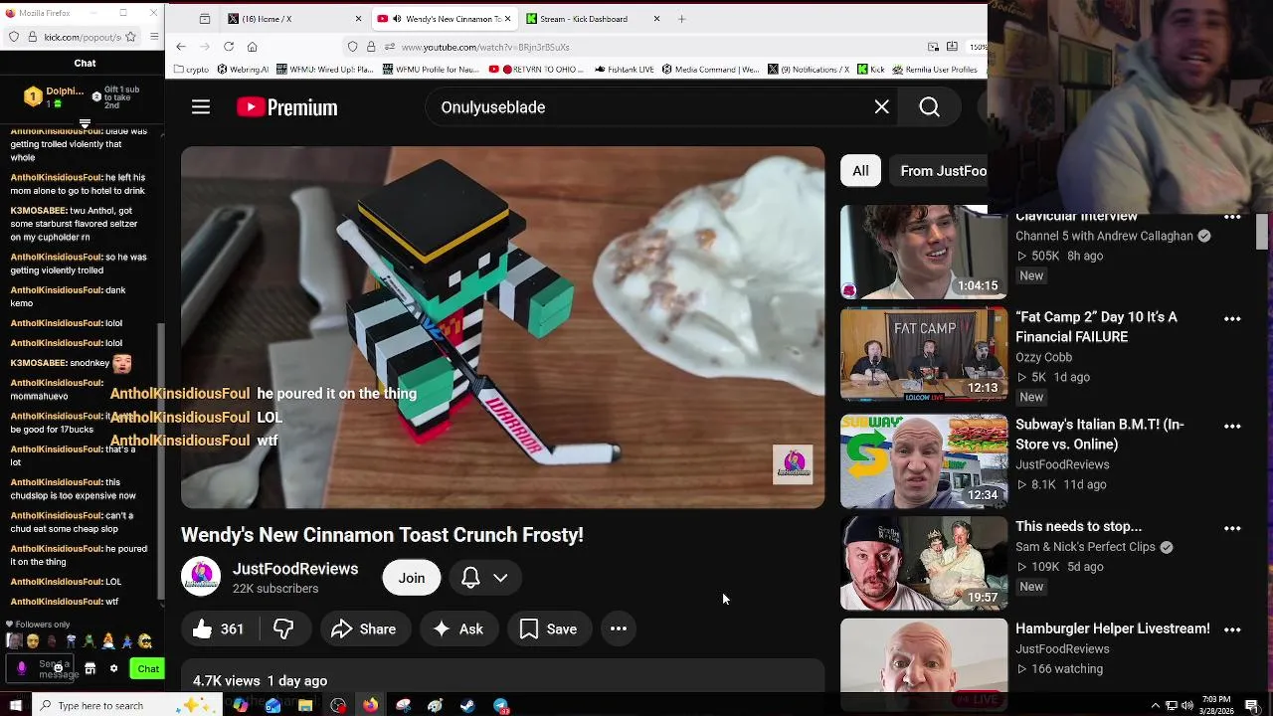Image resolution: width=1273 pixels, height=716 pixels.
Task: Open kick.com popout window menu
Action: tap(154, 37)
